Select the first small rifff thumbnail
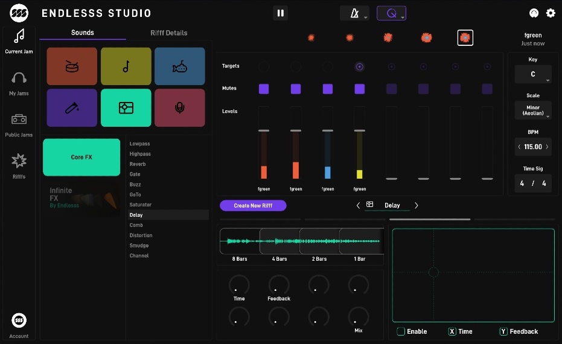 tap(311, 37)
